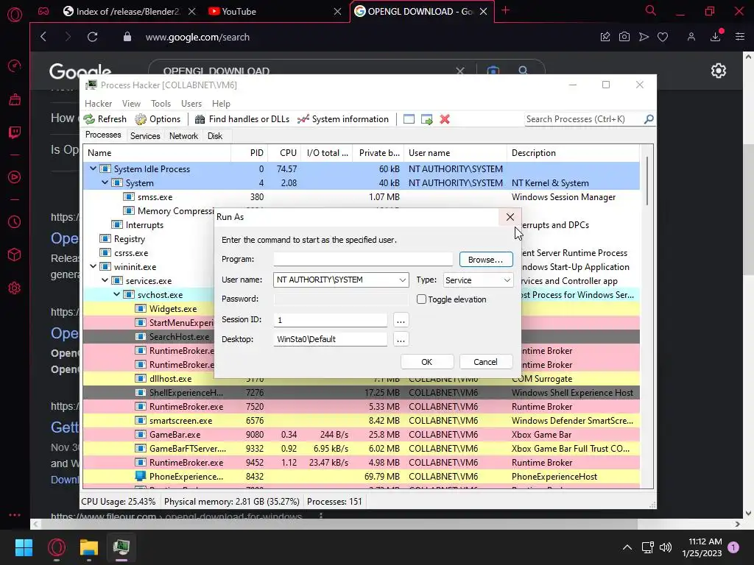This screenshot has width=754, height=565.
Task: Go back in the browser
Action: pos(43,37)
